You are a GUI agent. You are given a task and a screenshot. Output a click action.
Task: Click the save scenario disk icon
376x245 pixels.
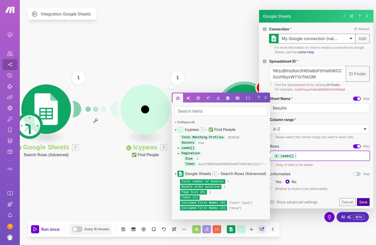[x=123, y=229]
